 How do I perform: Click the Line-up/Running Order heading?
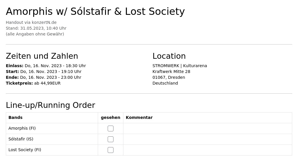[51, 105]
